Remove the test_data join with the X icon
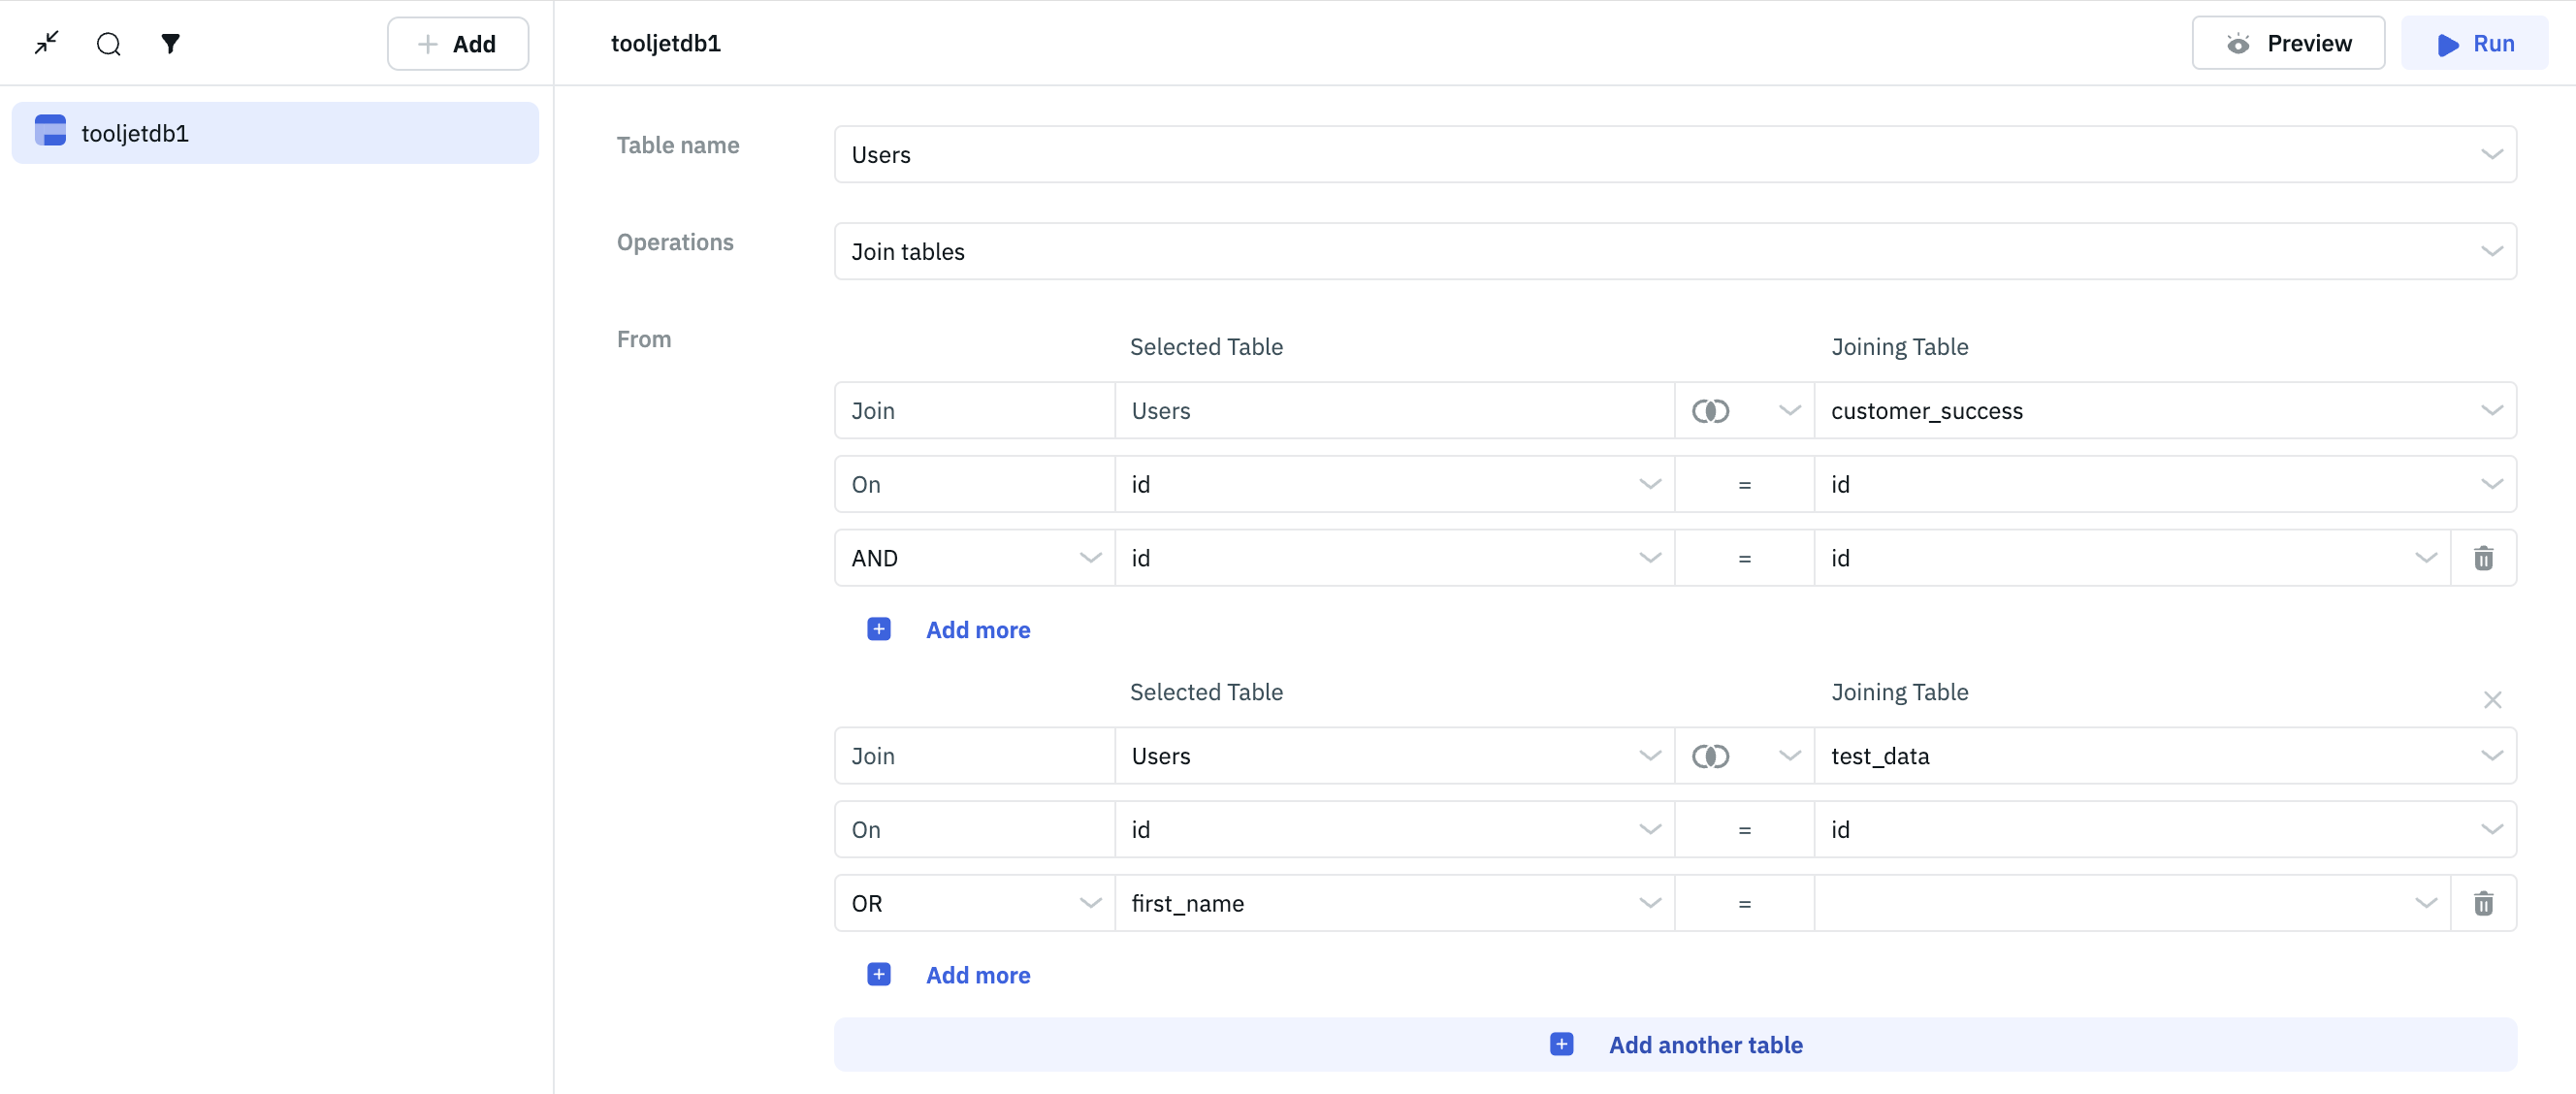The image size is (2576, 1094). tap(2491, 699)
